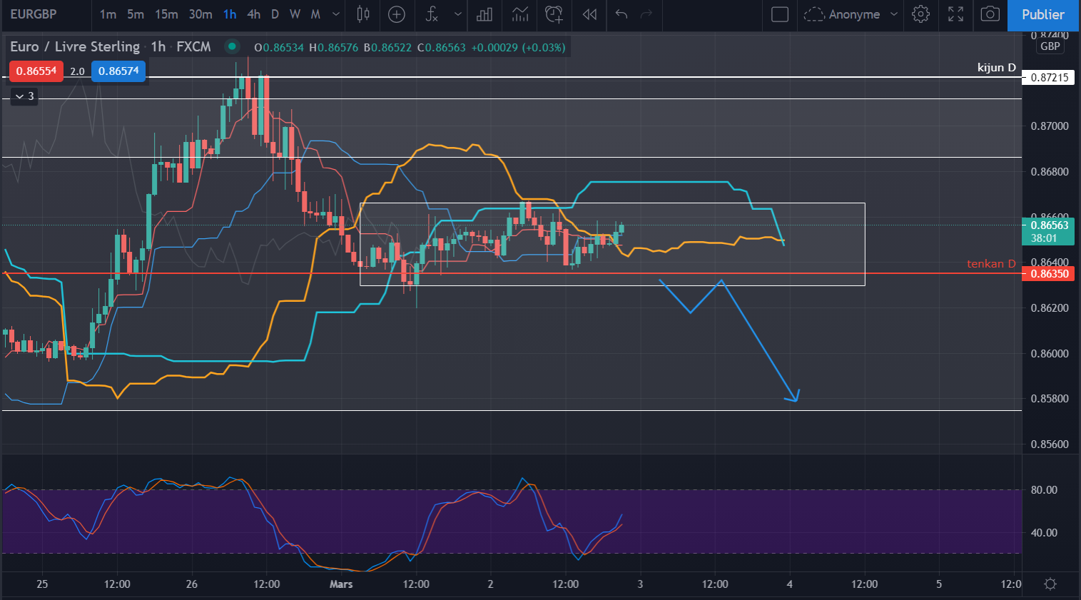Screen dimensions: 1081x600
Task: Start bar replay with the rewind icon
Action: (x=589, y=14)
